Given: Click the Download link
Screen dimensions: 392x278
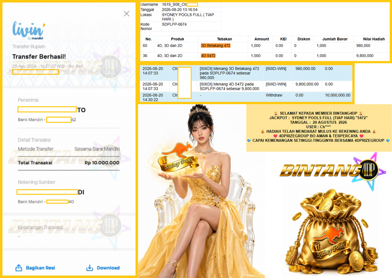Looking at the screenshot, I should 108,268.
